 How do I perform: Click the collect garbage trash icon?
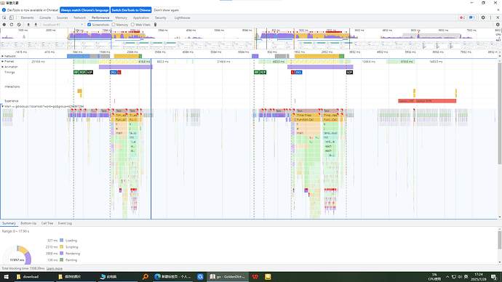155,25
